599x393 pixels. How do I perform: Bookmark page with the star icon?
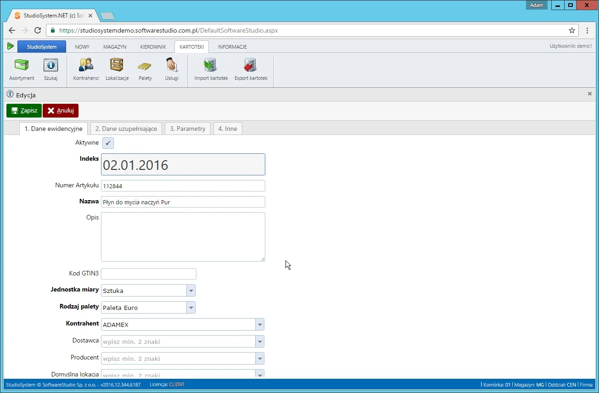click(x=572, y=30)
